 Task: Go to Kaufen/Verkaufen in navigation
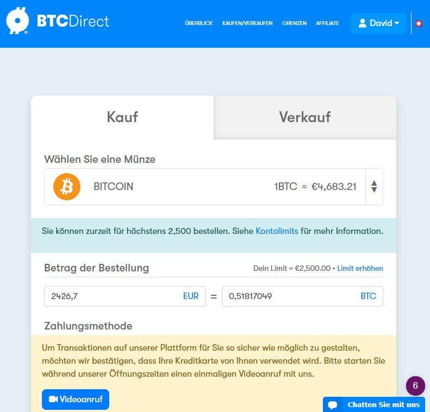tap(247, 23)
